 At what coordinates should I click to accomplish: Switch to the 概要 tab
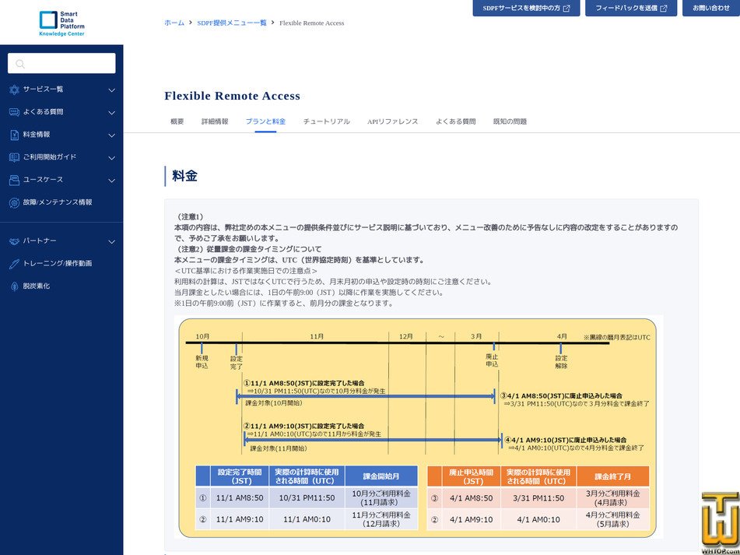pos(177,121)
